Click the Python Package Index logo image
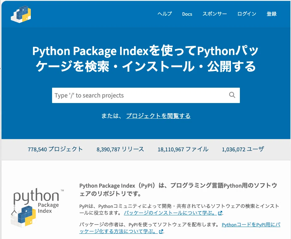291x239 pixels. (x=37, y=208)
